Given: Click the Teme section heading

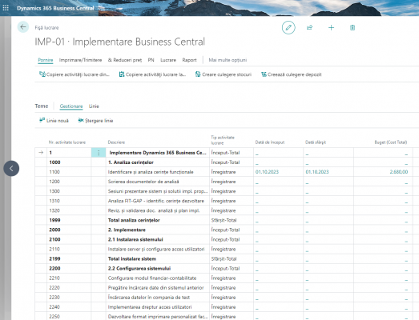Looking at the screenshot, I should coord(42,106).
